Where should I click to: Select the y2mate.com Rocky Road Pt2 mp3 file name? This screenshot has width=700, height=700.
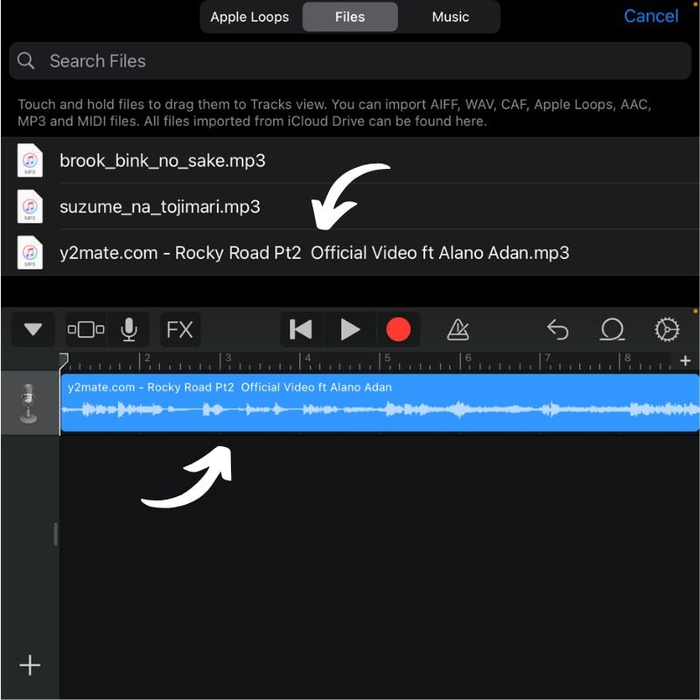click(314, 253)
